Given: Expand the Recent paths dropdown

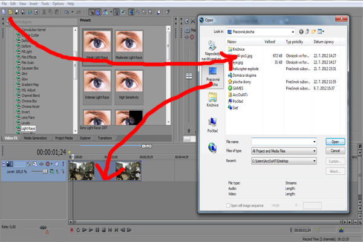Looking at the screenshot, I should click(315, 161).
